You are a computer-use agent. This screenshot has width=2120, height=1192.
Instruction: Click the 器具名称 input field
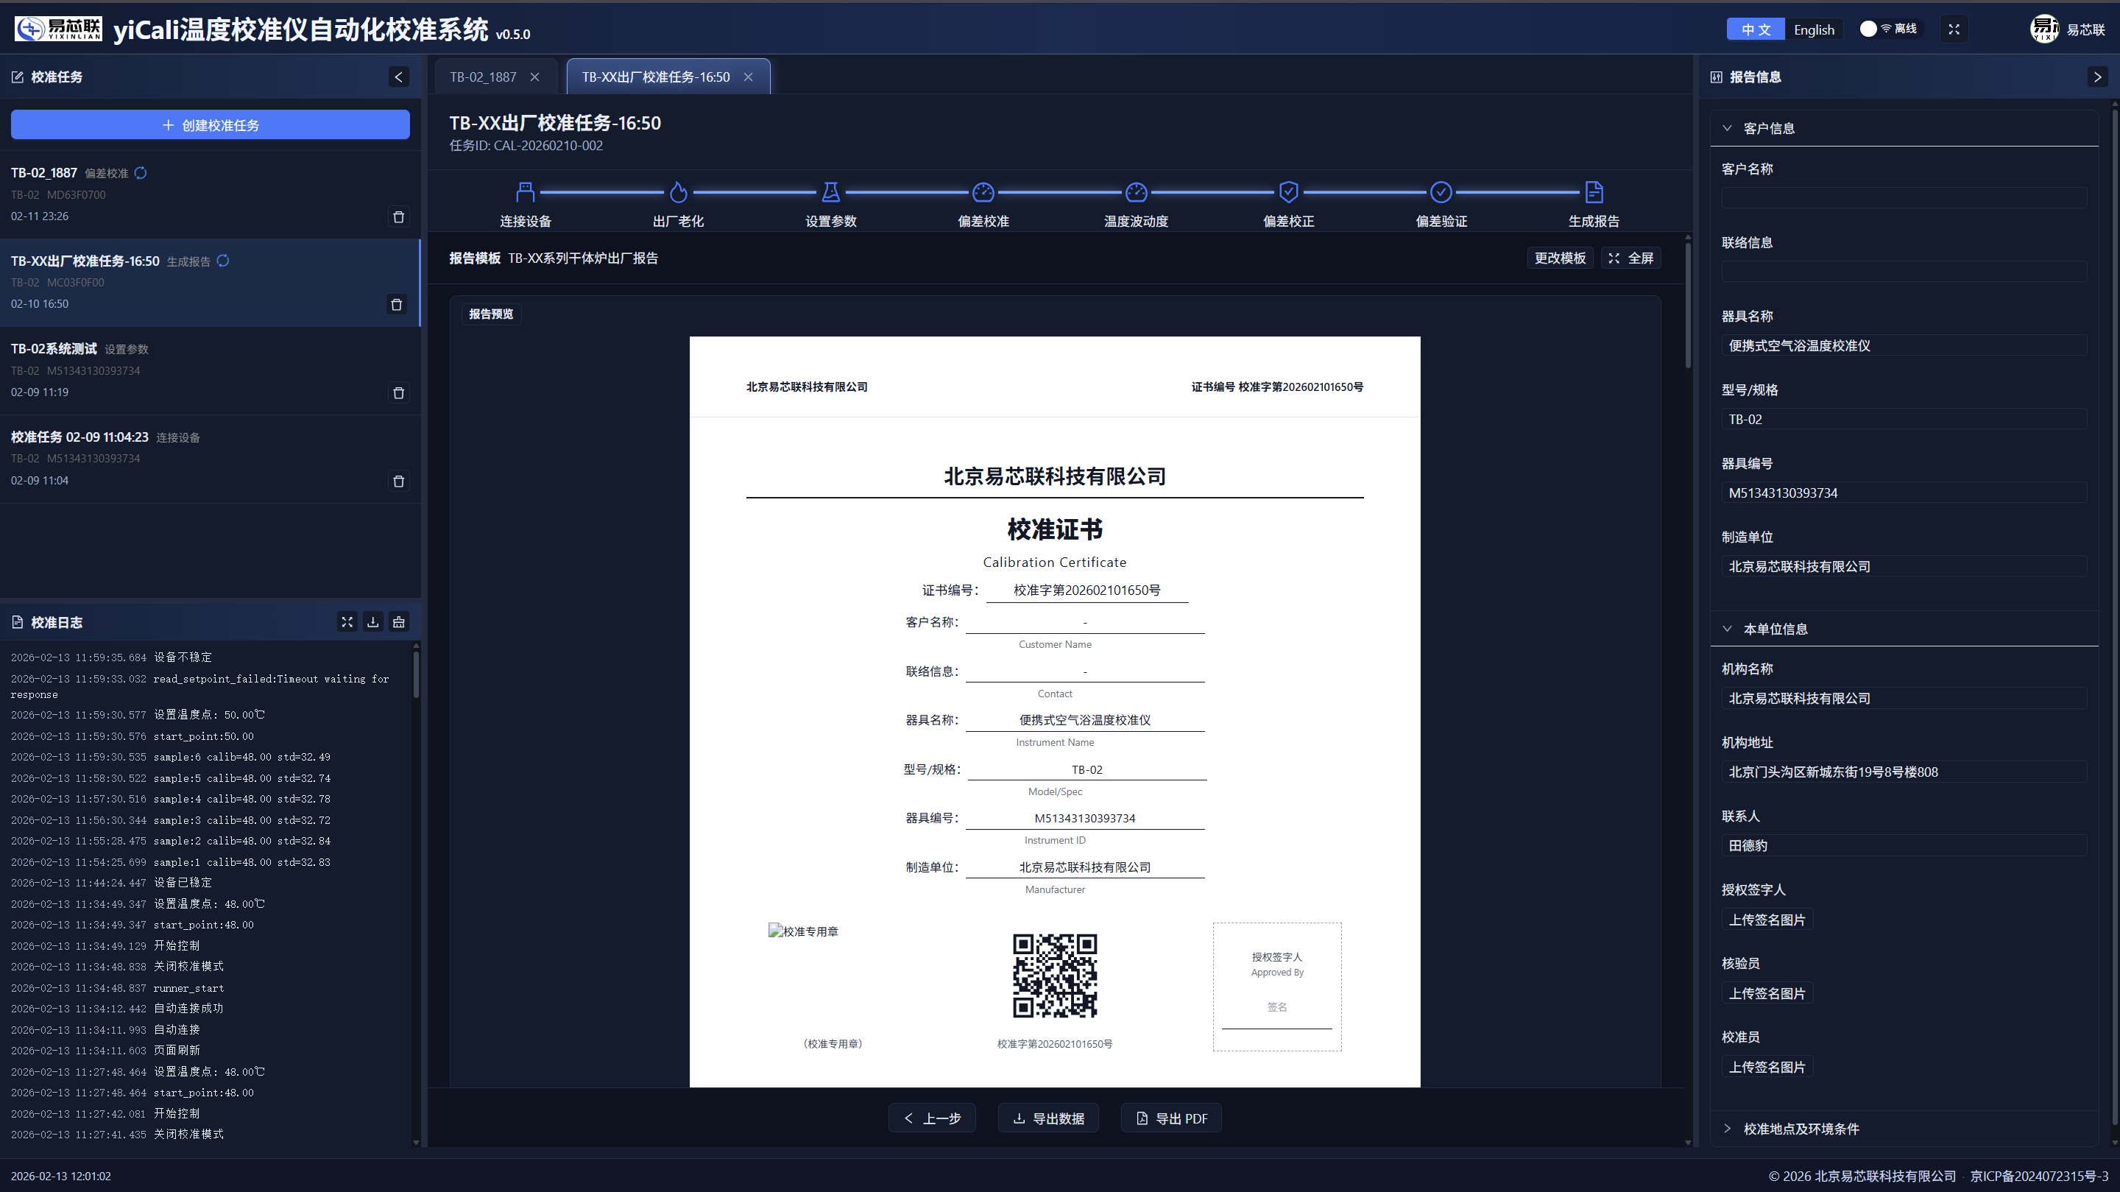(x=1904, y=345)
